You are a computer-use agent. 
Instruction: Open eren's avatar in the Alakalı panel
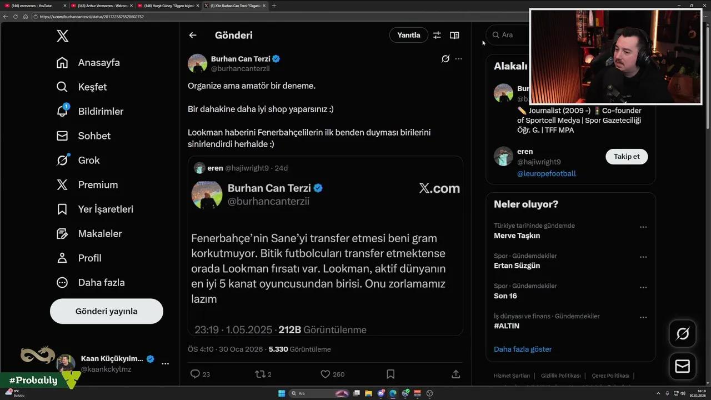click(503, 157)
